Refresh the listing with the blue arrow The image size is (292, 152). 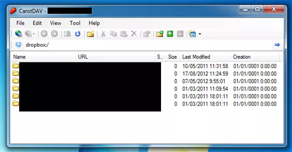tap(78, 34)
